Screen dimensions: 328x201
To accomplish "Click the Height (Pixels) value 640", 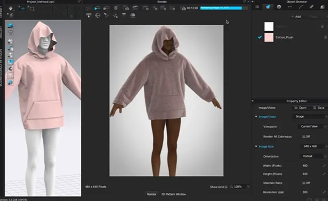I will (305, 174).
